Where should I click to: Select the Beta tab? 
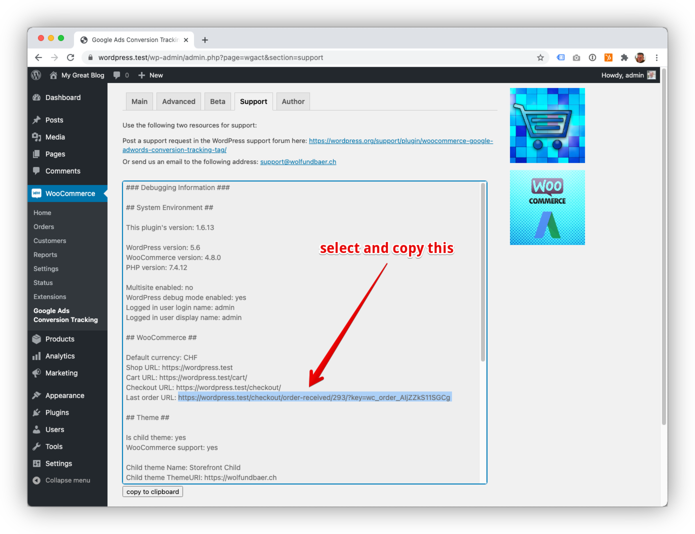pos(217,101)
